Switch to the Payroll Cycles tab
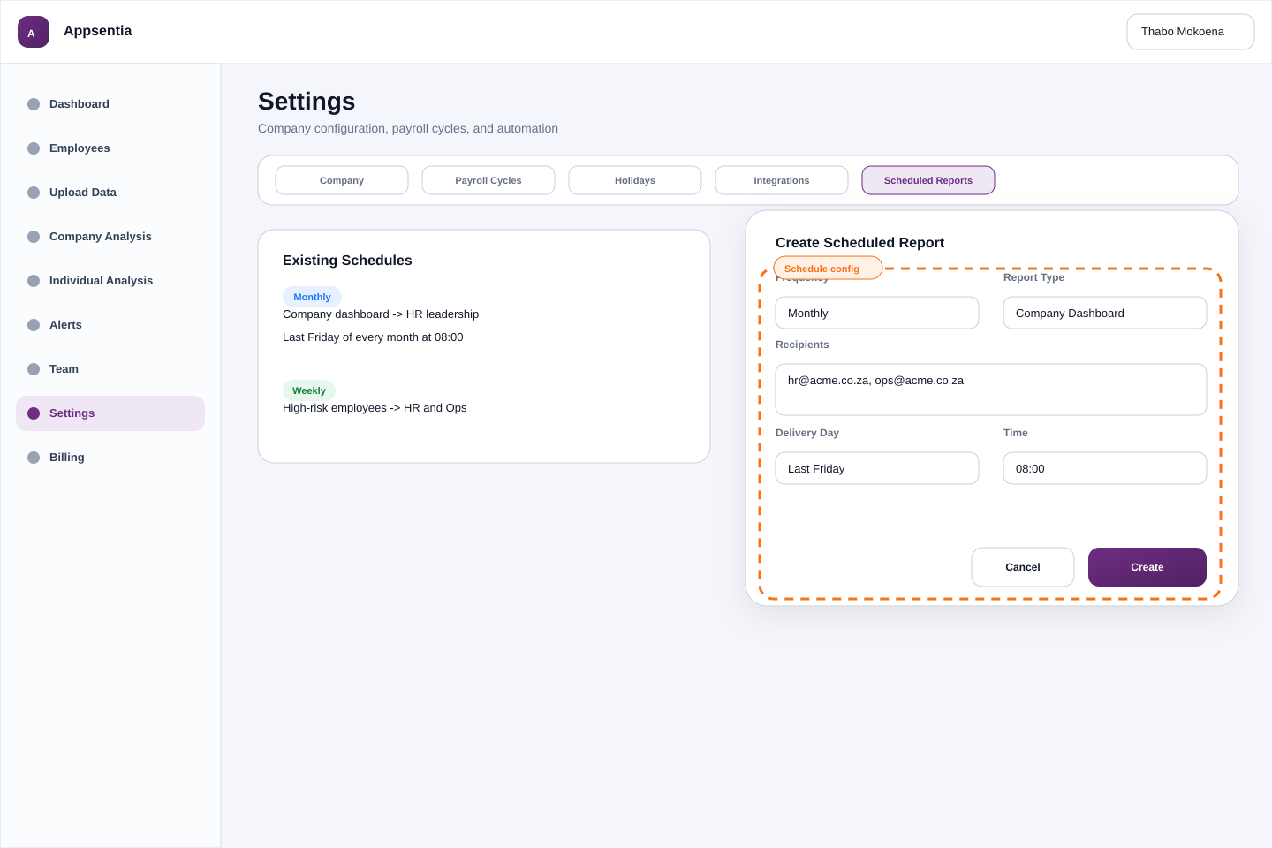 coord(488,180)
